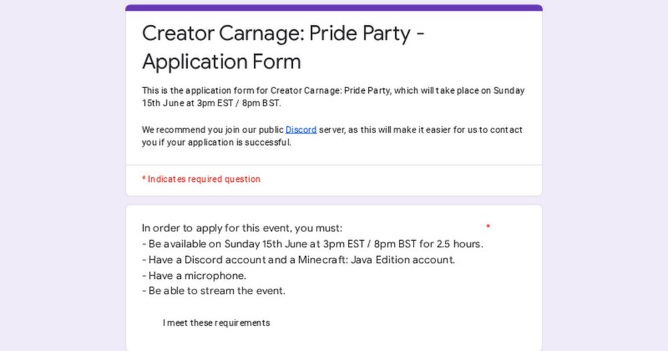The height and width of the screenshot is (351, 668).
Task: Click the 'Be available on Sunday 15th June' requirement
Action: tap(312, 243)
